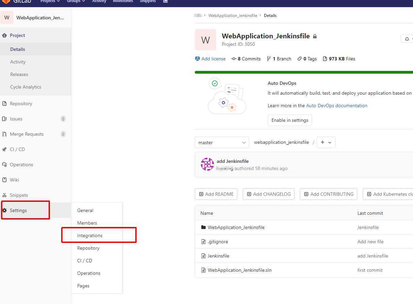The width and height of the screenshot is (413, 304).
Task: Open Milestones in the top navbar
Action: (x=123, y=1)
